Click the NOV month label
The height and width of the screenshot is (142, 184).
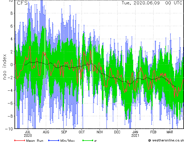[100, 132]
